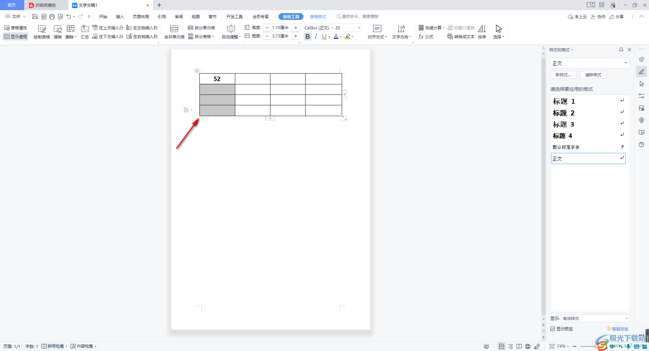Toggle Bold formatting

[x=308, y=36]
